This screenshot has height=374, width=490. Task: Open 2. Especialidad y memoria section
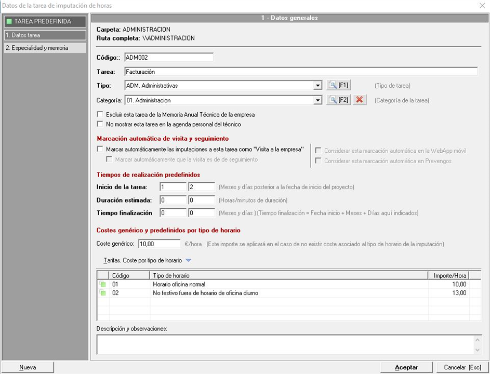point(44,48)
